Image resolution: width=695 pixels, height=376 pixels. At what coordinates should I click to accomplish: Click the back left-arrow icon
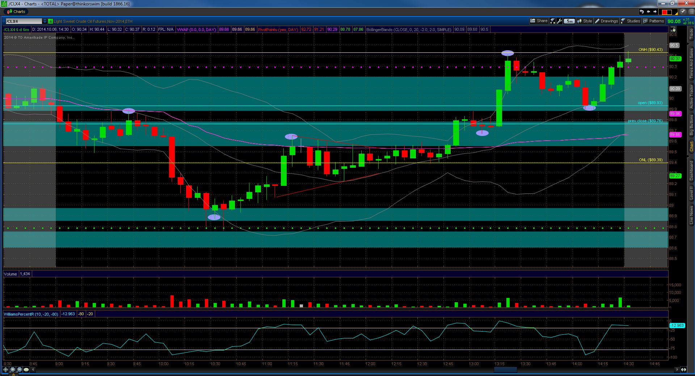click(648, 12)
